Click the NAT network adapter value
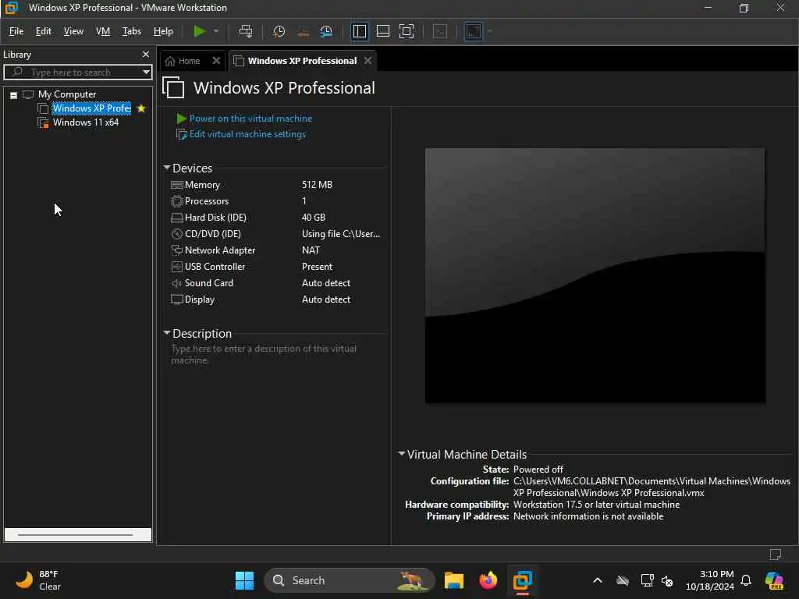Screen dimensions: 799x599 pos(311,250)
